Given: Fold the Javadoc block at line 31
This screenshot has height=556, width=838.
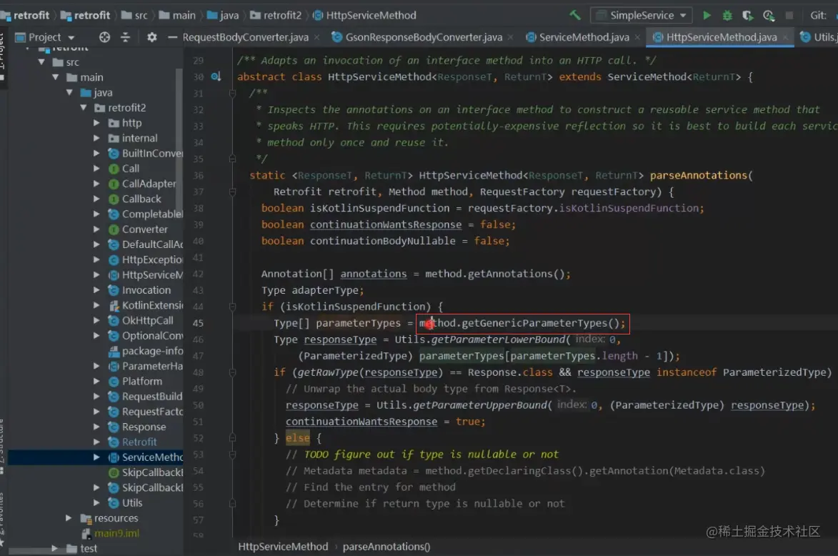Looking at the screenshot, I should point(232,93).
